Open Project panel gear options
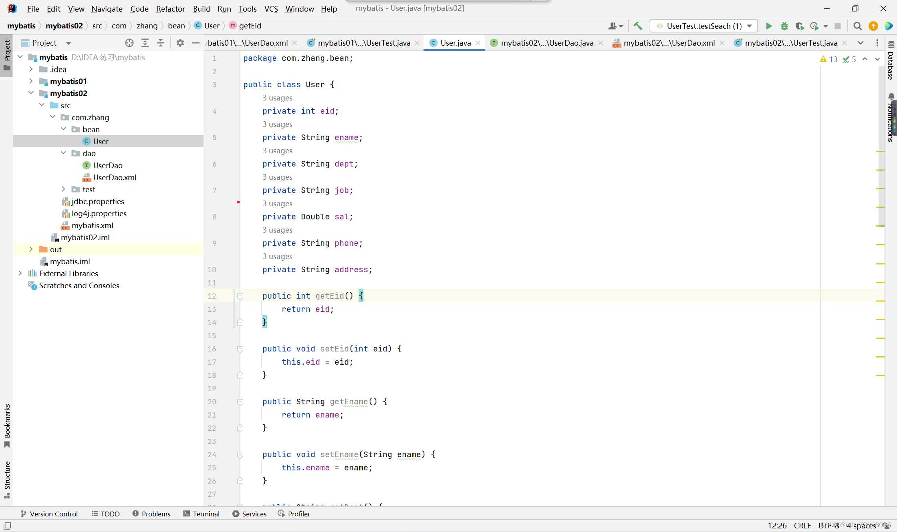This screenshot has height=532, width=897. point(180,43)
